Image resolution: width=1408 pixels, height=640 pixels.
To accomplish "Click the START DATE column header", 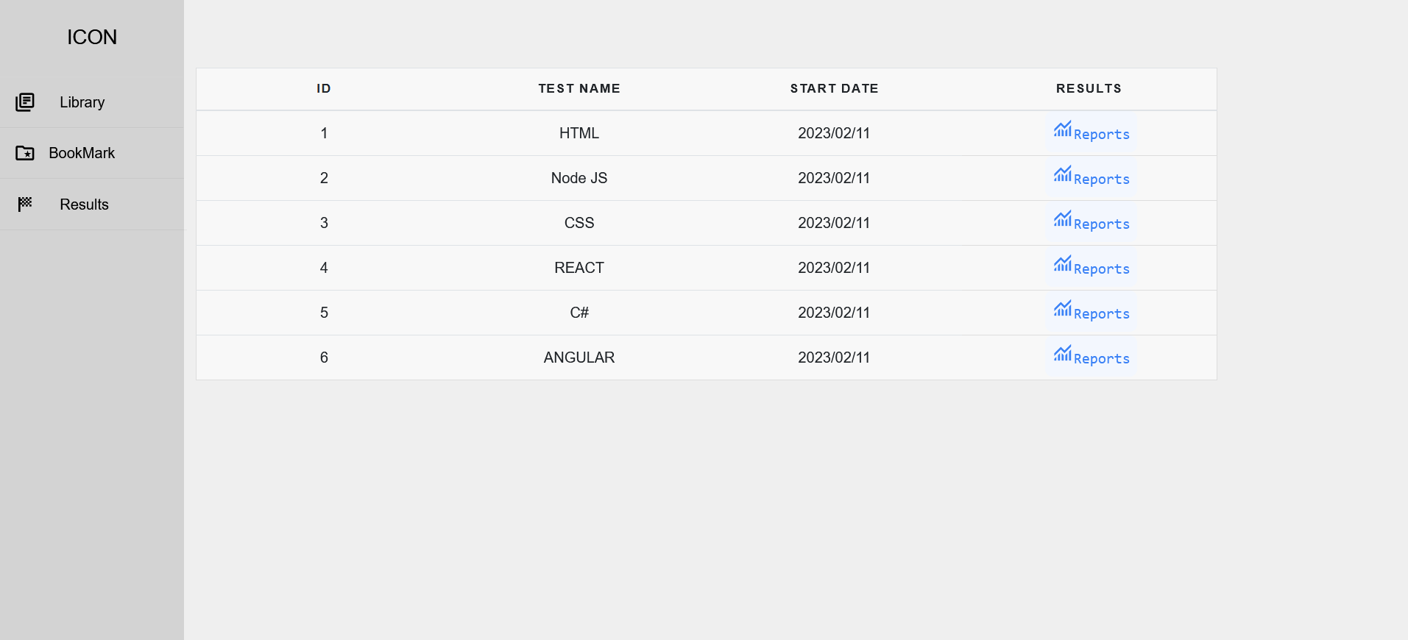I will coord(834,88).
